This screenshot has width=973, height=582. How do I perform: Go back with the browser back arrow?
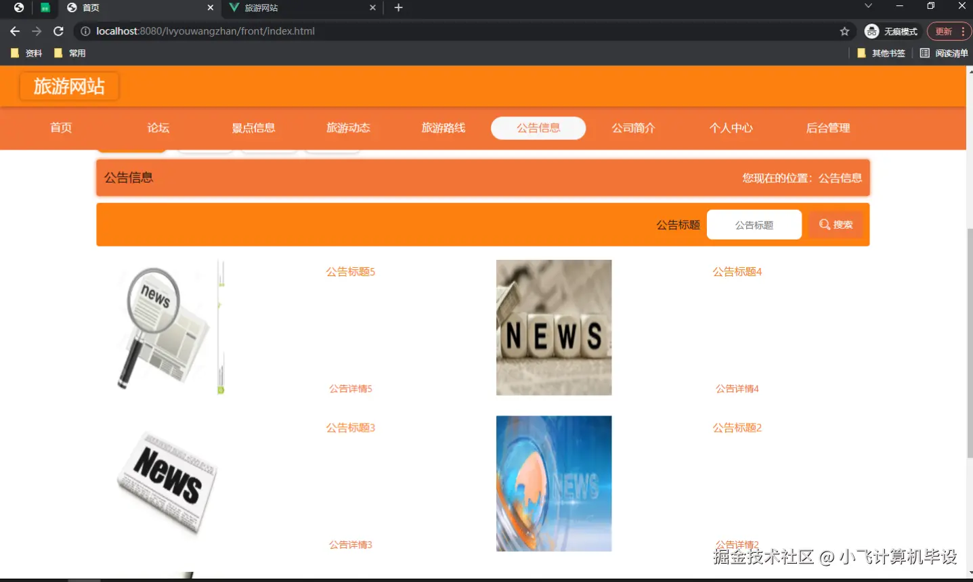click(15, 31)
